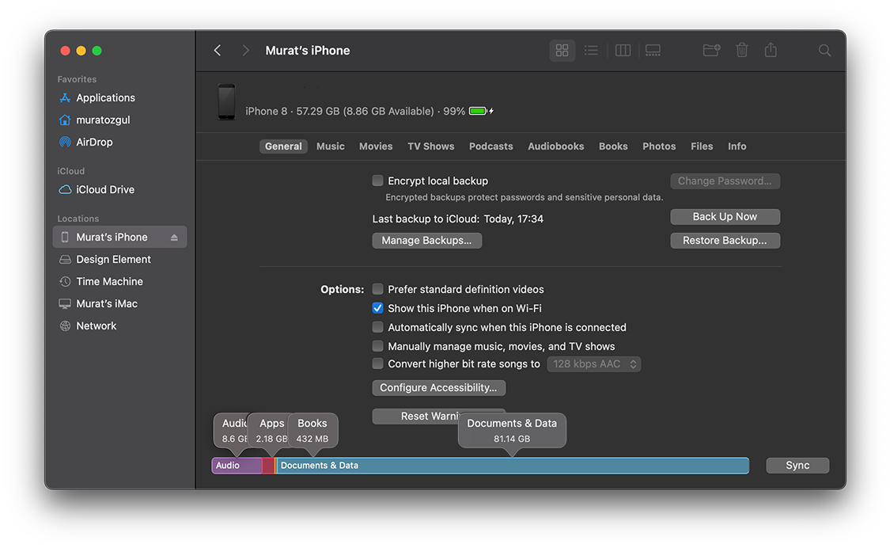Eject Murat's iPhone from sidebar

click(x=174, y=238)
